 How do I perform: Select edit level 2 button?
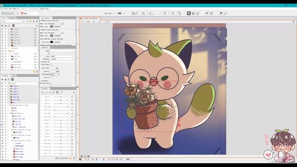pos(120,13)
